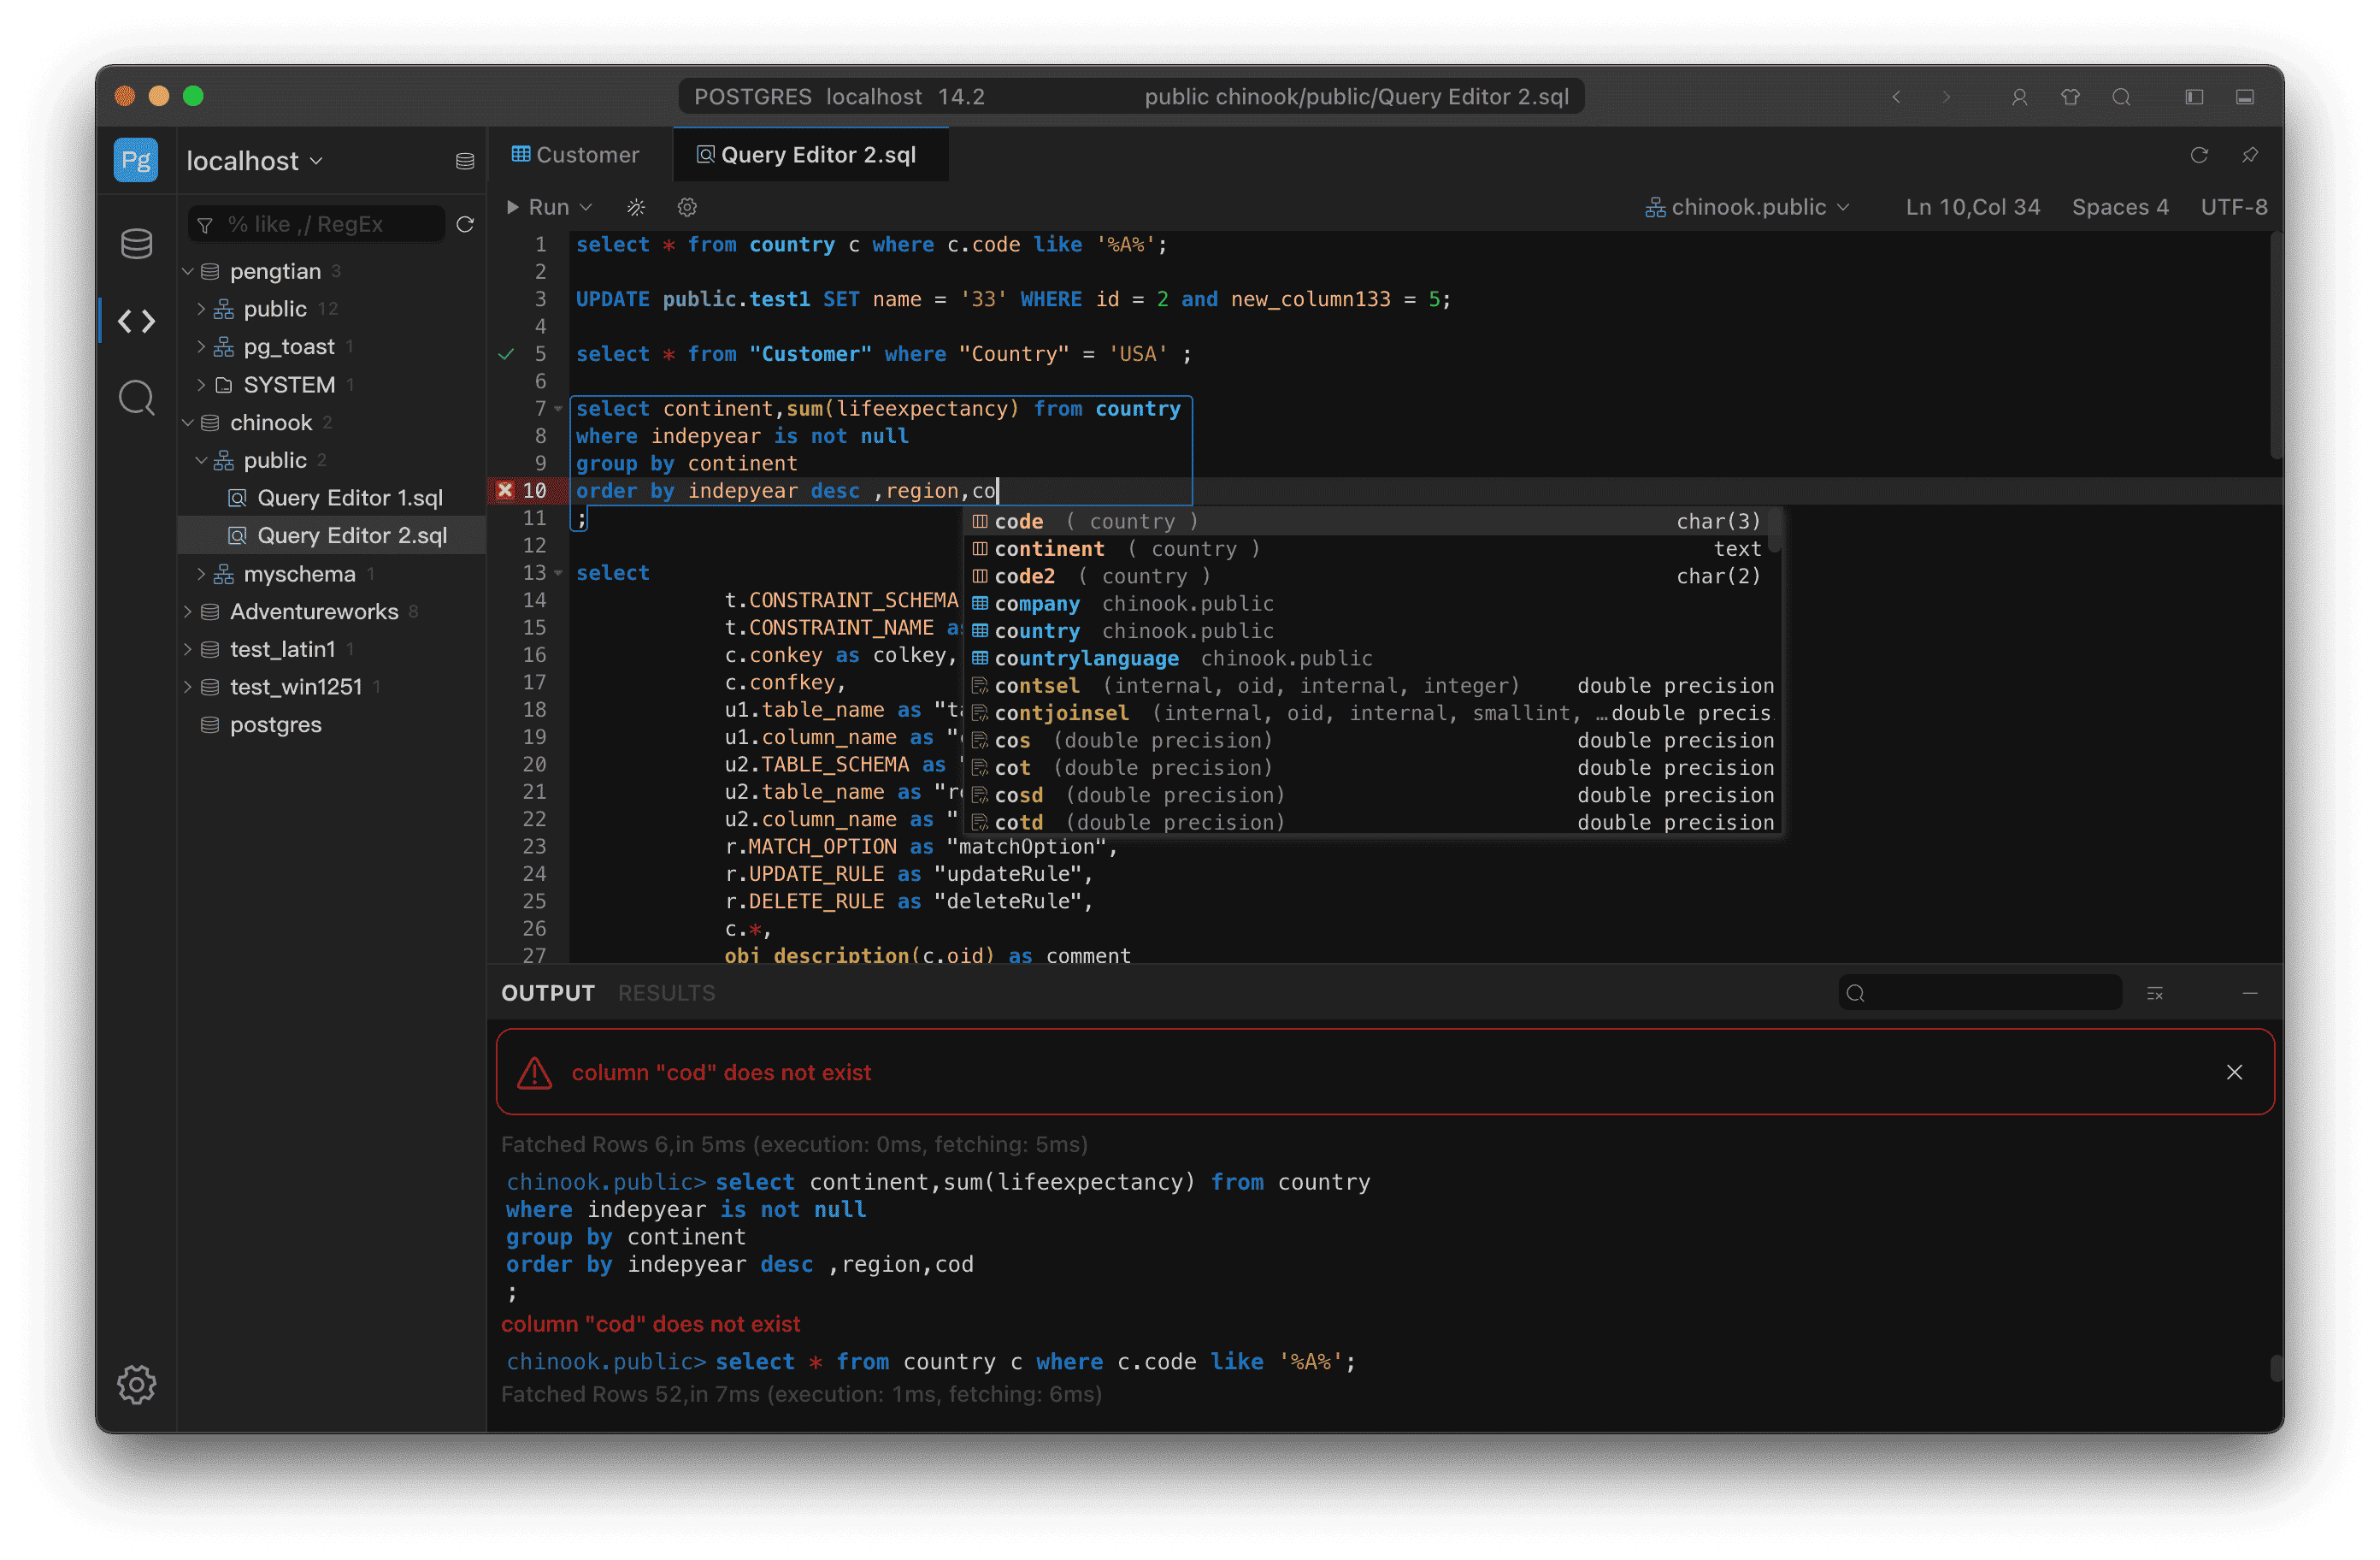Screen dimensions: 2380x1560
Task: Switch to the RESULTS tab
Action: 666,993
